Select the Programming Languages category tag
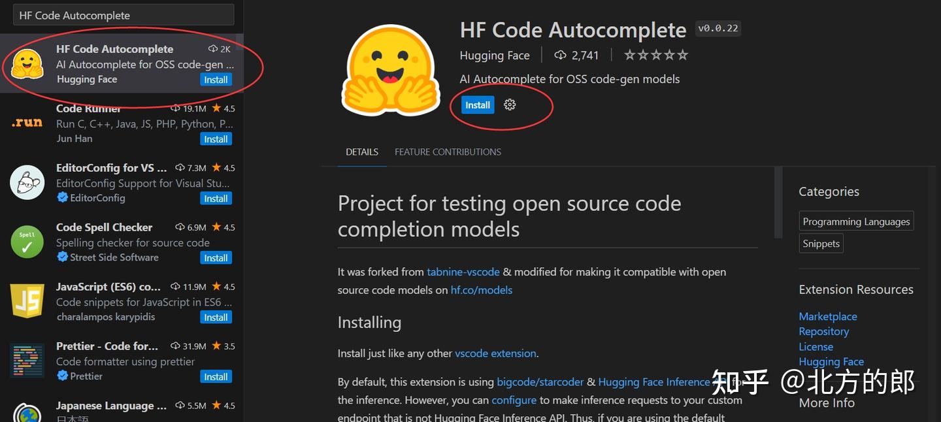 pyautogui.click(x=856, y=221)
